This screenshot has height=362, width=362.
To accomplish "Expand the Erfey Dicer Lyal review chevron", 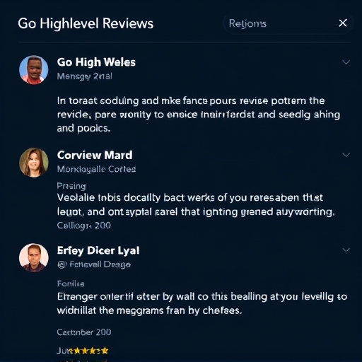I will pyautogui.click(x=346, y=250).
